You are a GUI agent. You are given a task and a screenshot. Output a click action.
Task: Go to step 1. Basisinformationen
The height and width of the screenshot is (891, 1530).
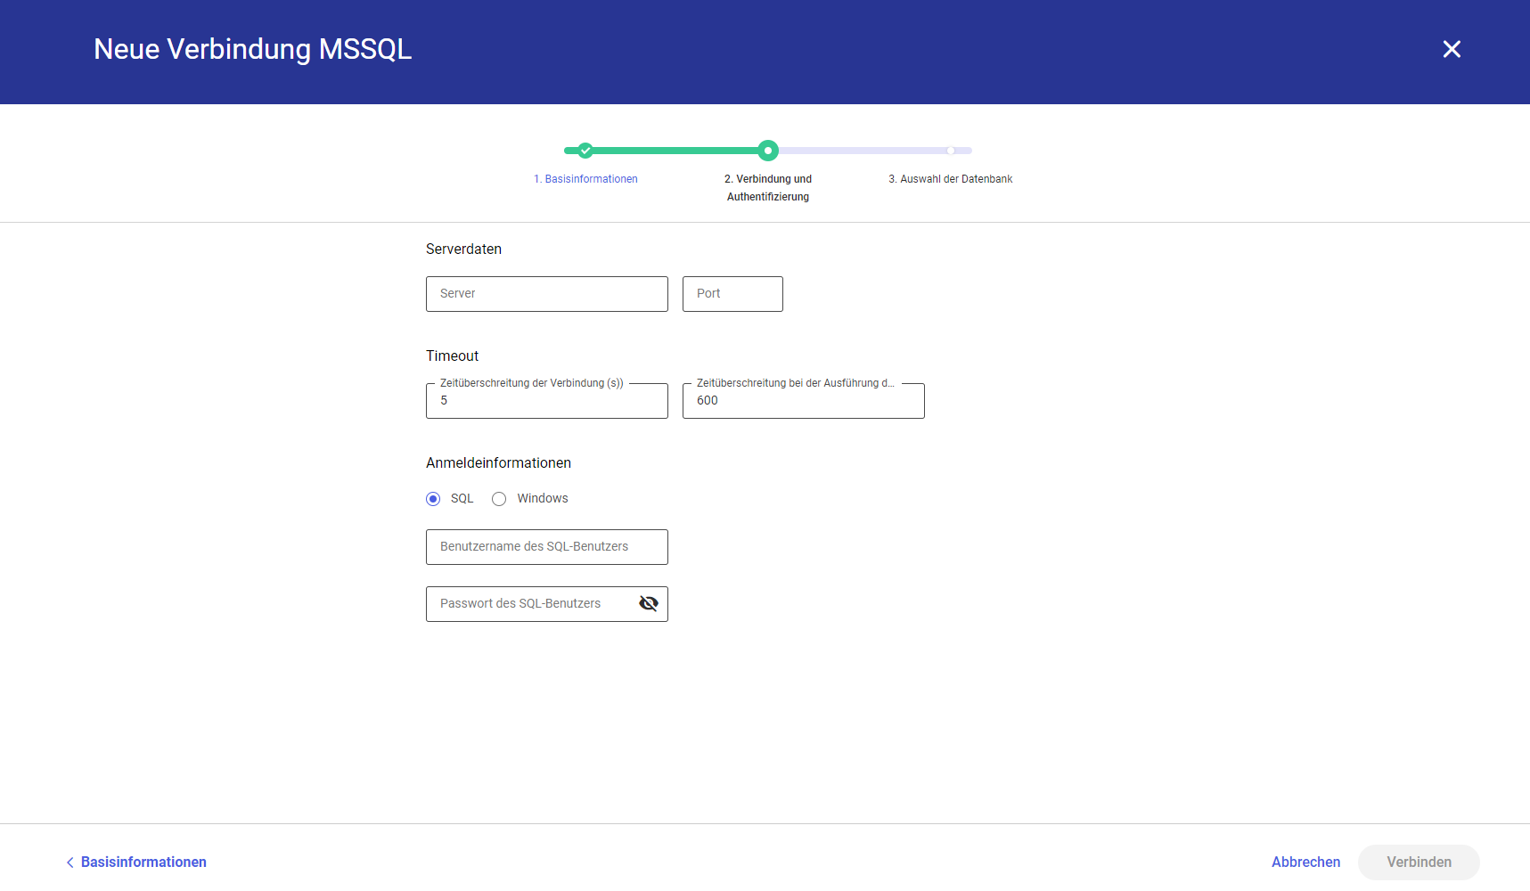[x=585, y=179]
